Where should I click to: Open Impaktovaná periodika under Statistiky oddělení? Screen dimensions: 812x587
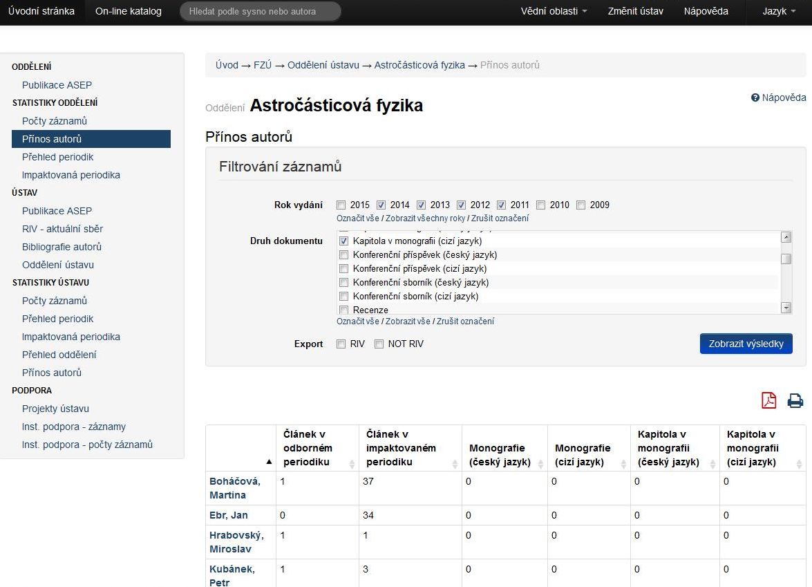click(71, 175)
